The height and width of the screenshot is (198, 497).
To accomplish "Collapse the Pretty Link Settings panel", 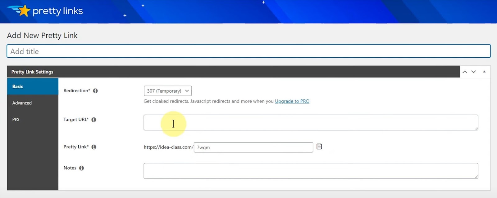I will [x=484, y=72].
